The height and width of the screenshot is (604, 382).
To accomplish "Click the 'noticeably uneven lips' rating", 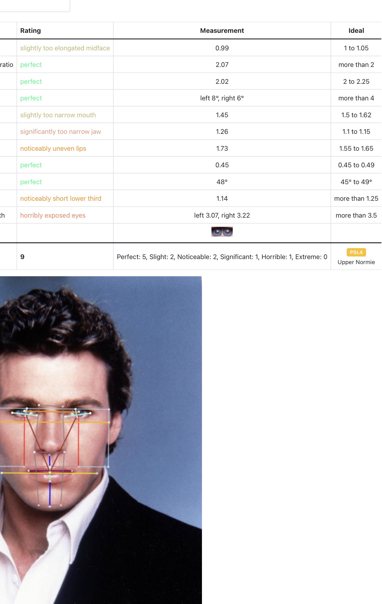I will [x=53, y=148].
